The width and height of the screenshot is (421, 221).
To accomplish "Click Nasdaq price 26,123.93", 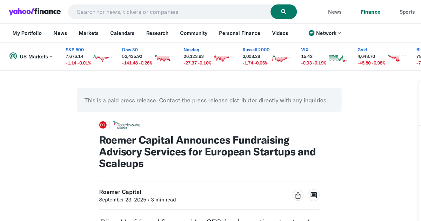I will tap(194, 56).
